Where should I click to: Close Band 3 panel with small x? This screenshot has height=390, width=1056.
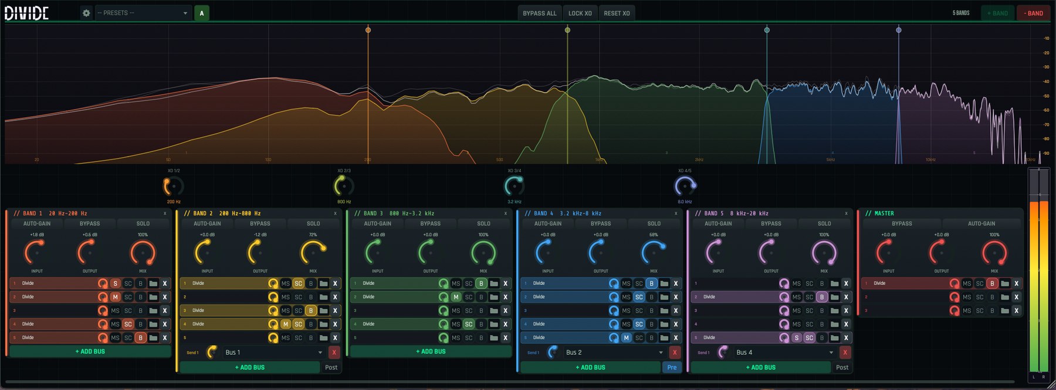[506, 213]
